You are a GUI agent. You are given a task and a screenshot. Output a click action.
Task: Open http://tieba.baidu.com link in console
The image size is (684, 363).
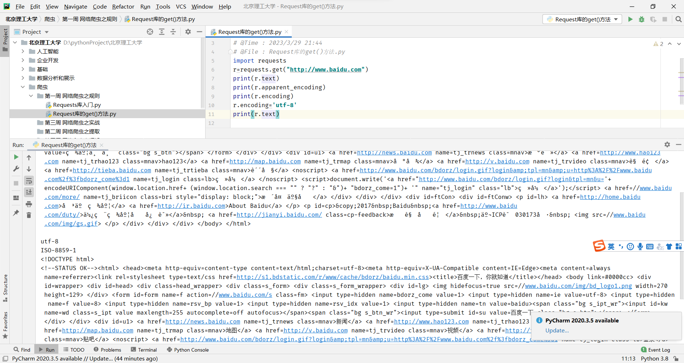(x=112, y=170)
